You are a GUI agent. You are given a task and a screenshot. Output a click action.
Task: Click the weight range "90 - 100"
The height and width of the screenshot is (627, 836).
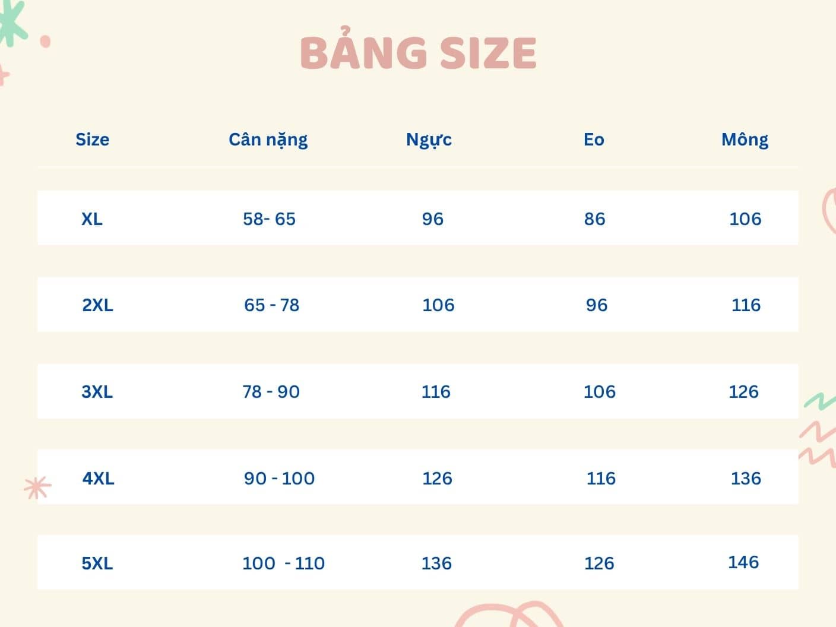click(x=279, y=479)
